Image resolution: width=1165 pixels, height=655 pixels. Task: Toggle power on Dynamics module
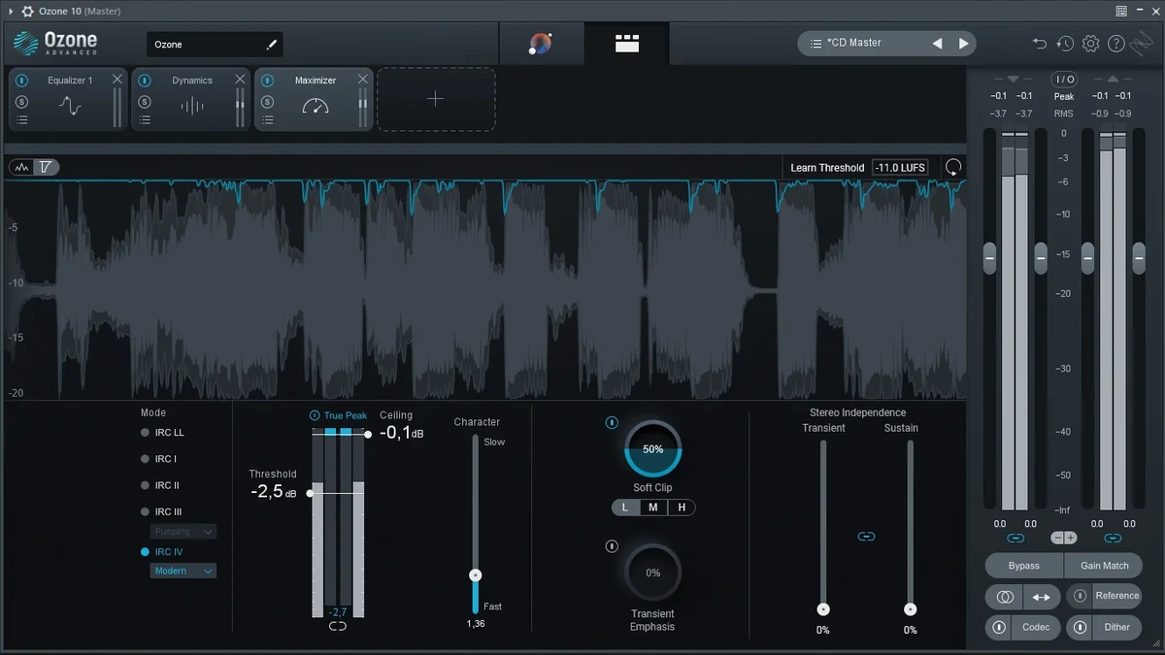click(x=145, y=81)
